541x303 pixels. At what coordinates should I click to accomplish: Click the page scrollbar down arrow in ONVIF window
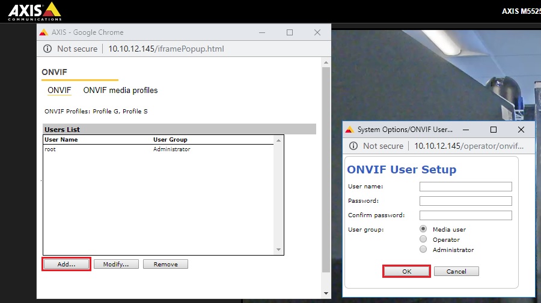click(326, 293)
